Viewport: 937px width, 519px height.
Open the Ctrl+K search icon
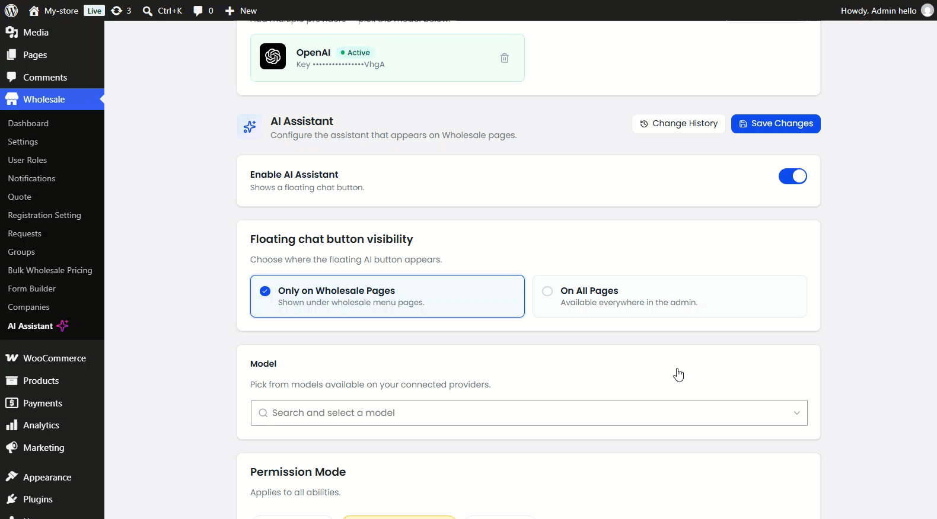pos(148,11)
